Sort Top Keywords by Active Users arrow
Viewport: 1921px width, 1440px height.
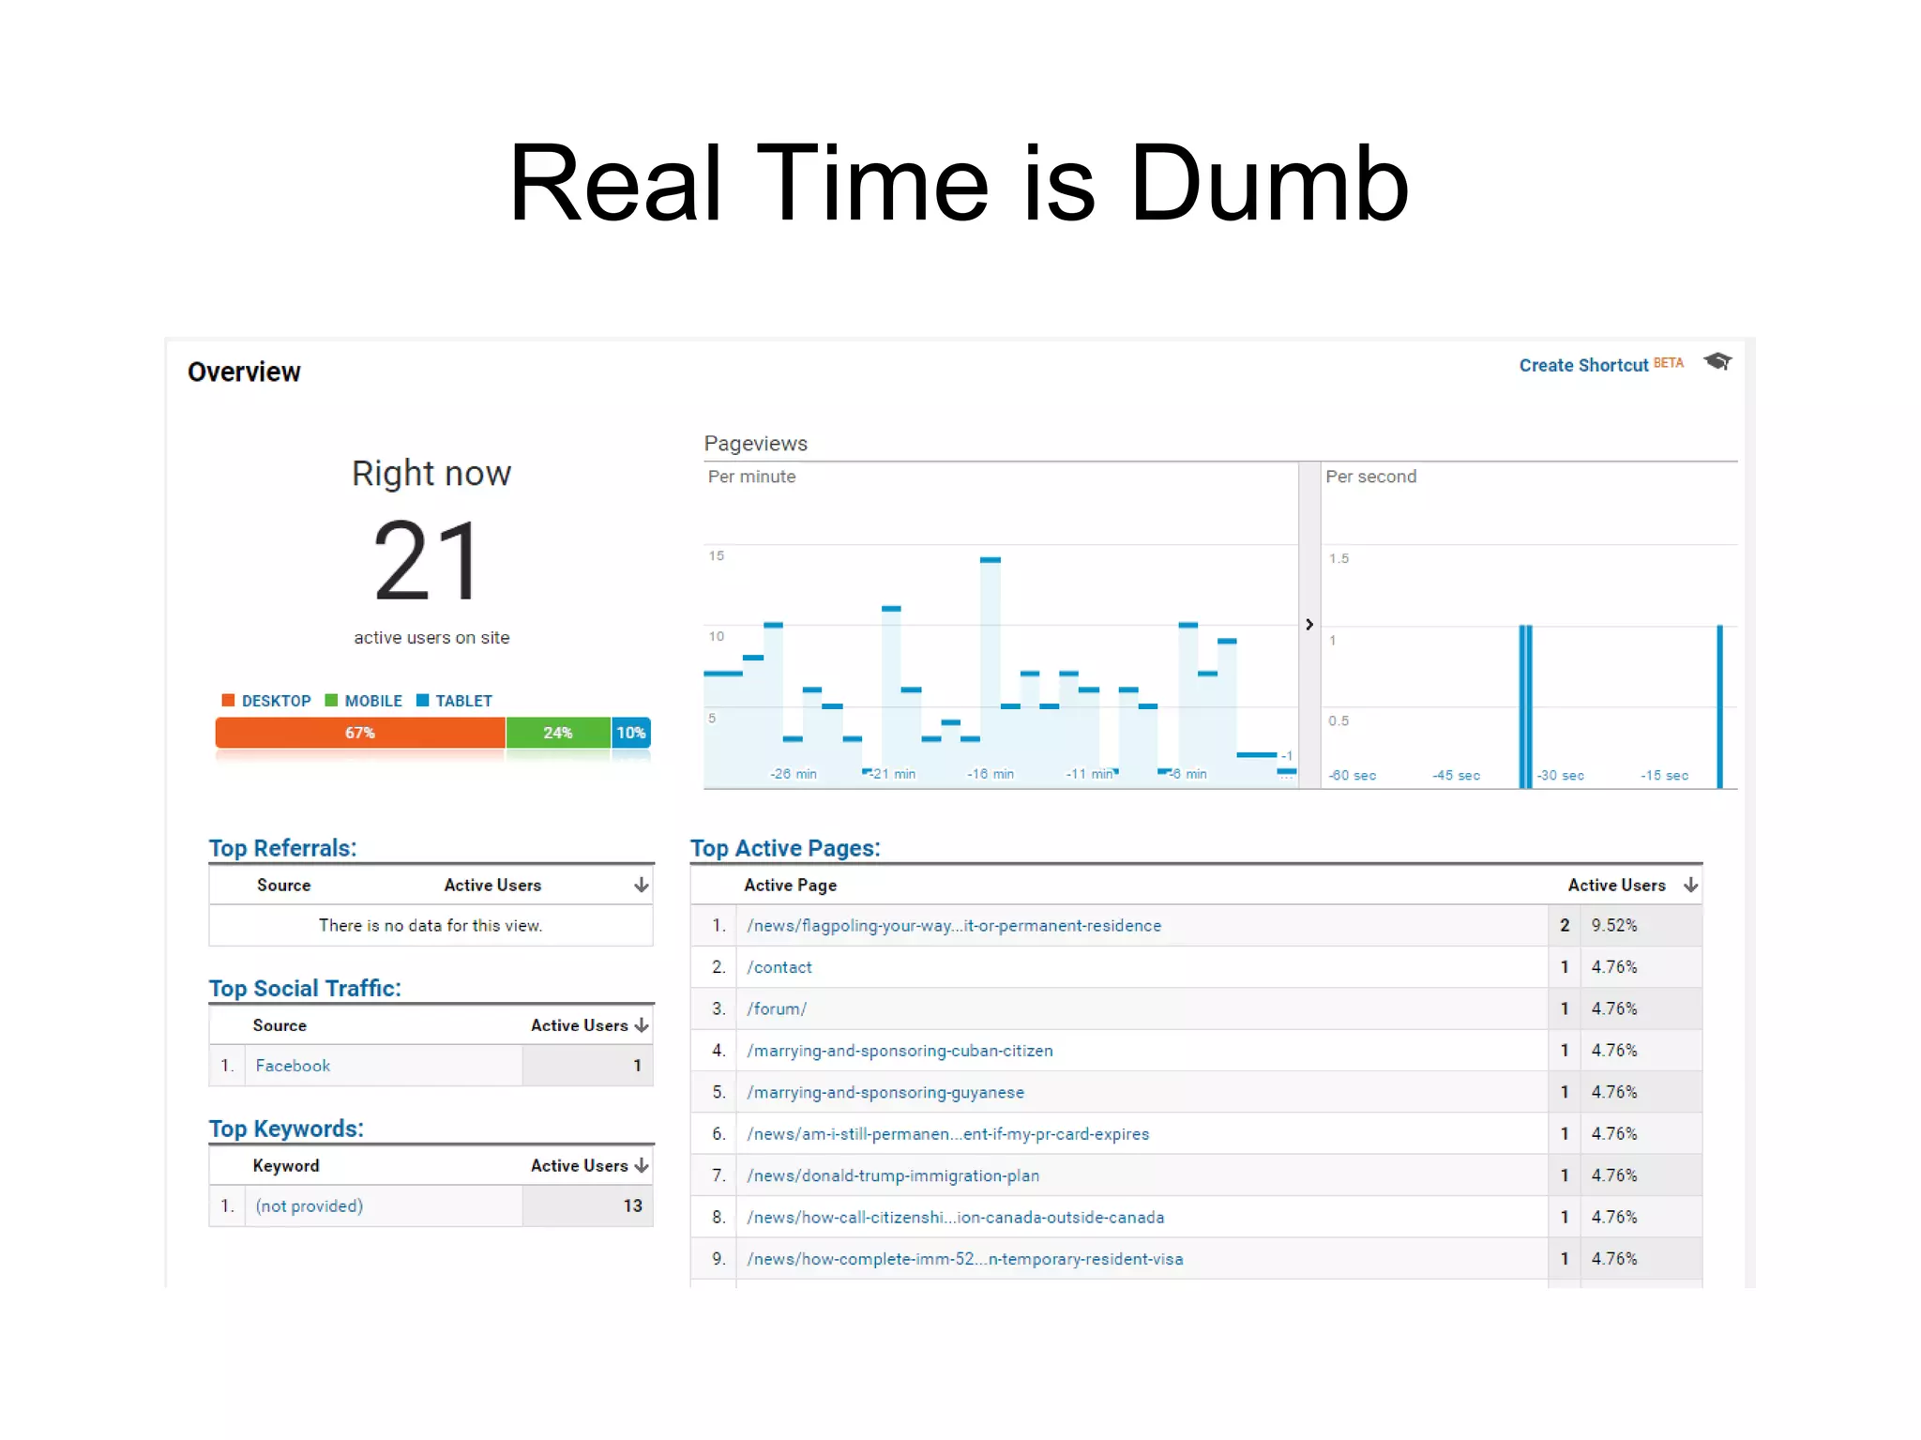tap(642, 1165)
